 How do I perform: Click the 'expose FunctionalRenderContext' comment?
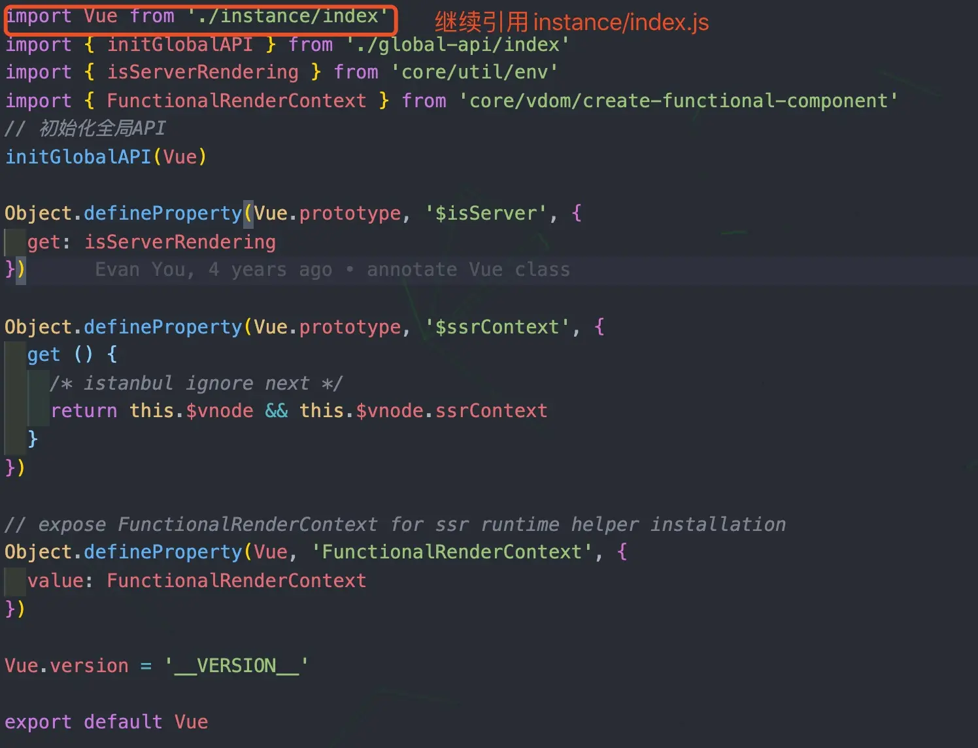click(x=396, y=524)
